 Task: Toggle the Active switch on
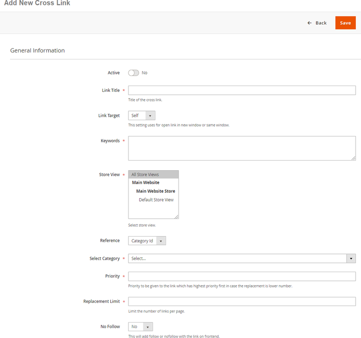(133, 73)
